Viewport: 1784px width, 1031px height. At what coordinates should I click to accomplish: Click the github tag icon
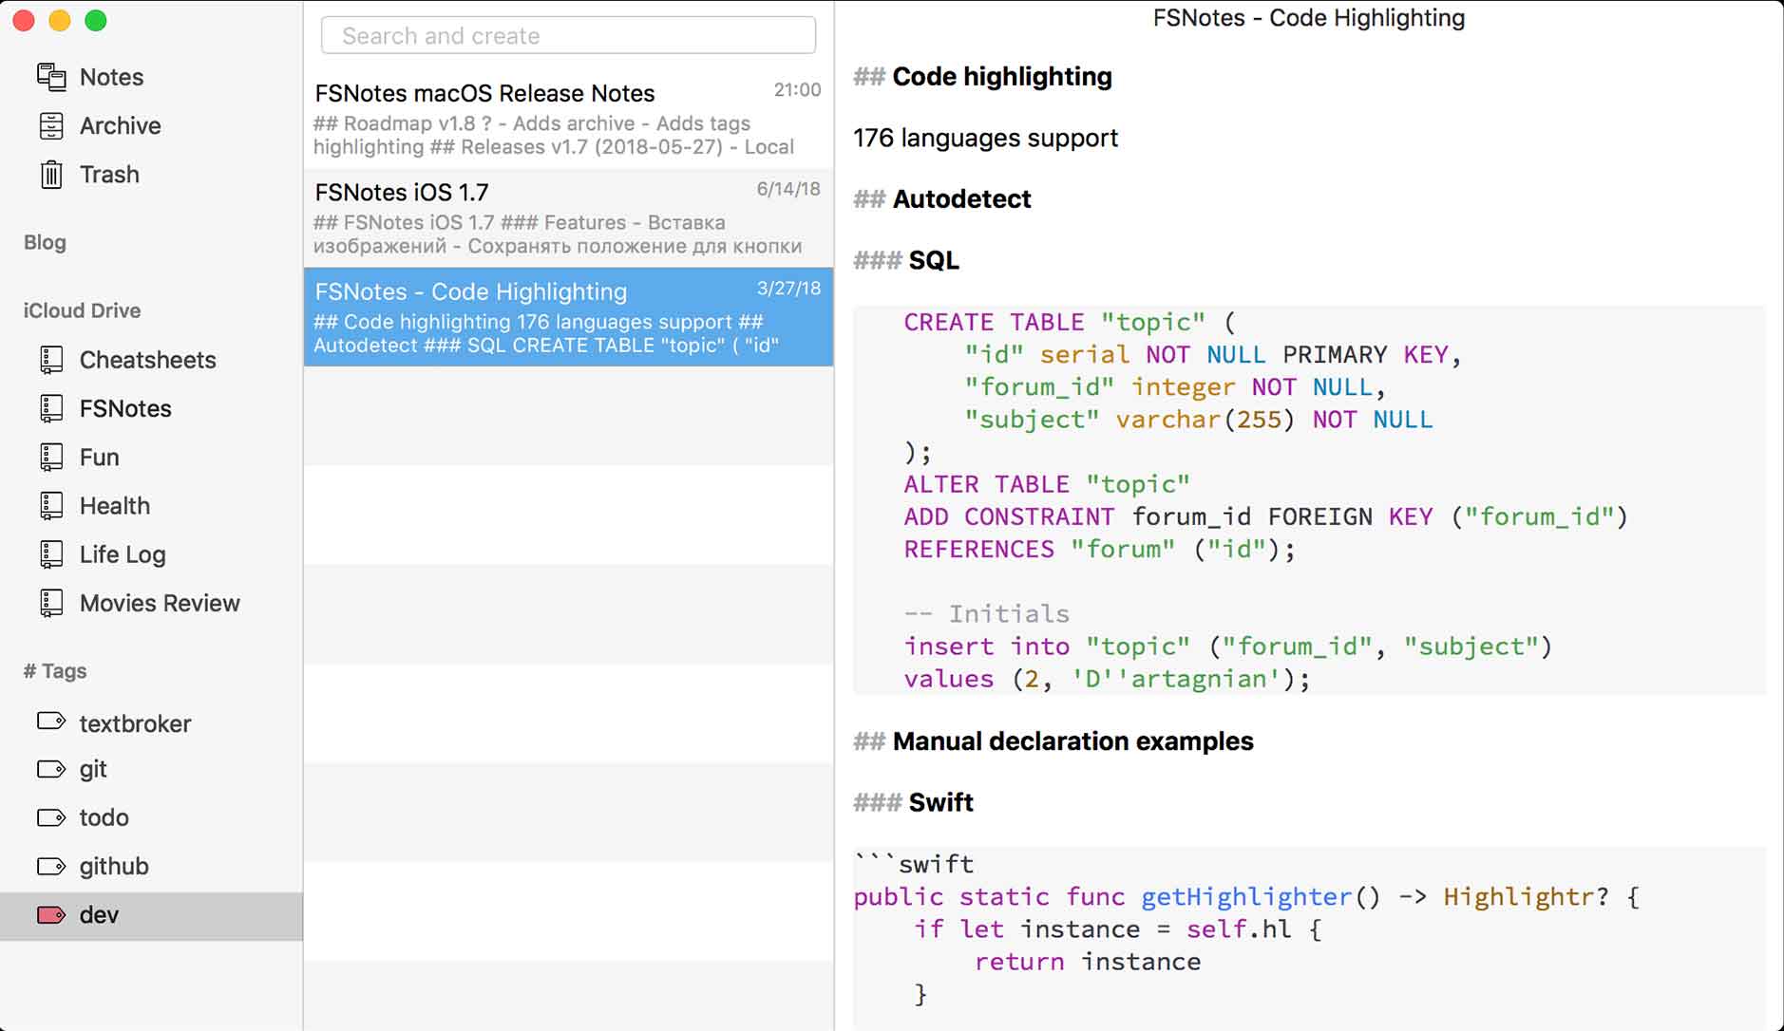click(x=51, y=867)
